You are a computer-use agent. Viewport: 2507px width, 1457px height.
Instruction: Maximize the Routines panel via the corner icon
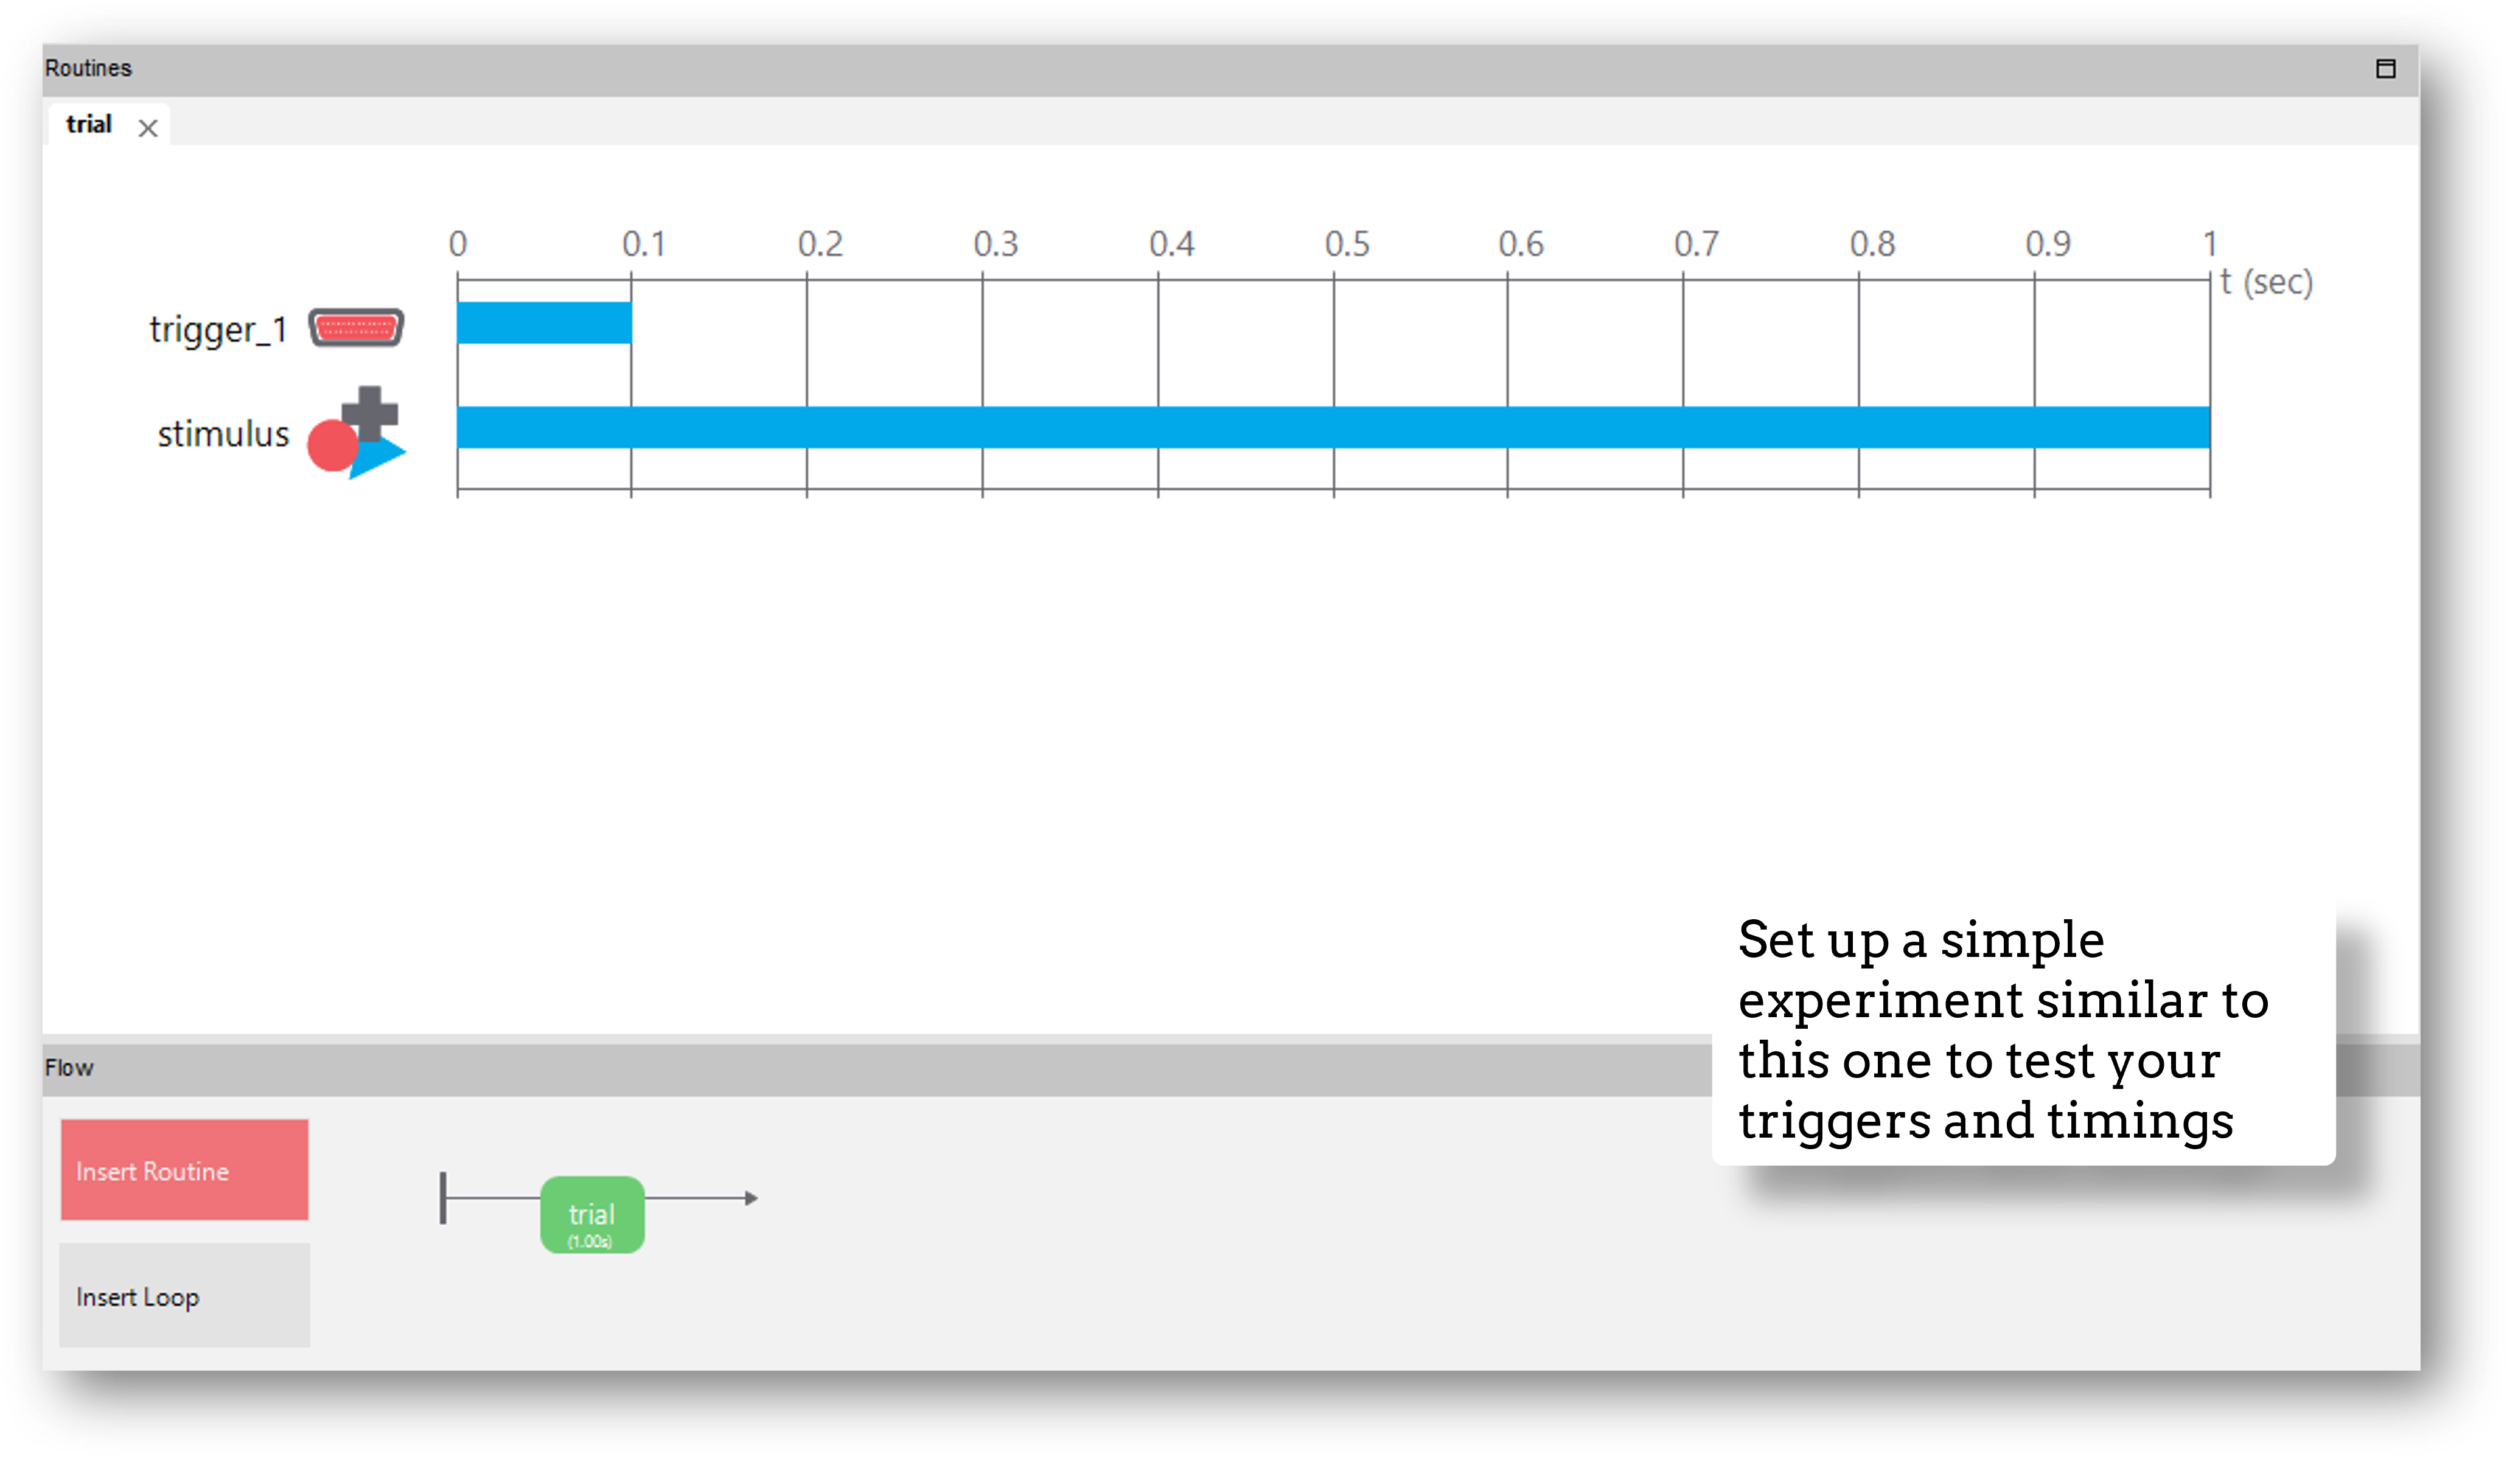coord(2385,69)
